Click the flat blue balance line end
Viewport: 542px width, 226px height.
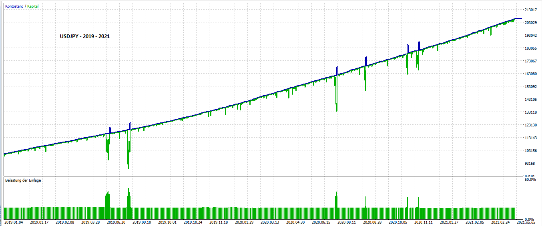click(x=518, y=18)
